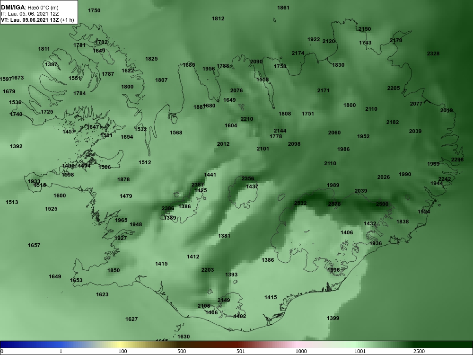Click the map value 1725
The image size is (473, 355).
click(x=47, y=112)
